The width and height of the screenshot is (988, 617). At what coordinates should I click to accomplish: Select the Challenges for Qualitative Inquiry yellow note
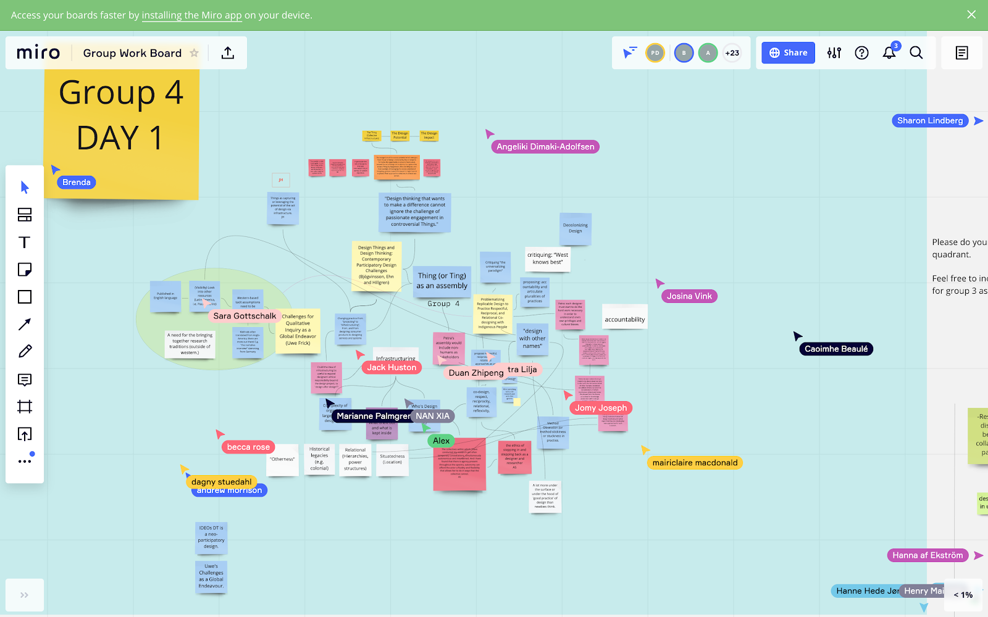tap(298, 331)
